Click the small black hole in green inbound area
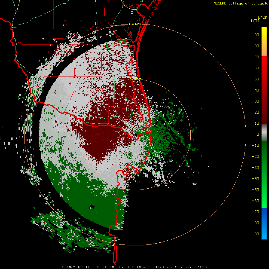Screen dimensions: 269x269 point(92,207)
